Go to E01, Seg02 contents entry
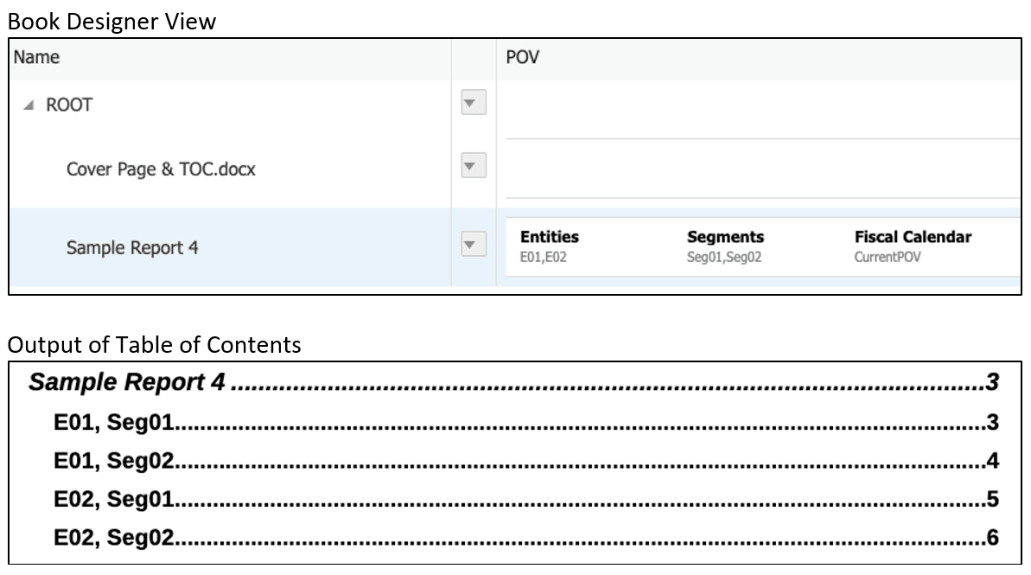Screen dimensions: 1031x575 click(115, 461)
